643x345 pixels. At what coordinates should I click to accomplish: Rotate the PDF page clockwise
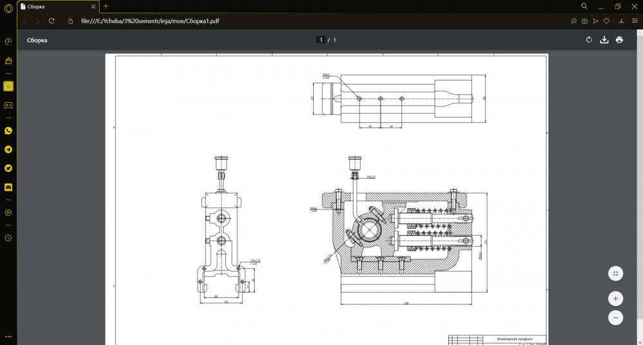tap(589, 40)
